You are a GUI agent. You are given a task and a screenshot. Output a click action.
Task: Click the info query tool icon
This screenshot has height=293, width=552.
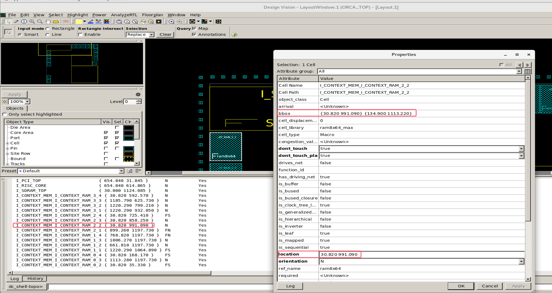pos(24,22)
